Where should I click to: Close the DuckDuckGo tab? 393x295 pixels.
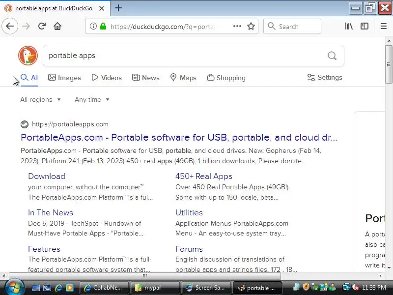[x=102, y=8]
